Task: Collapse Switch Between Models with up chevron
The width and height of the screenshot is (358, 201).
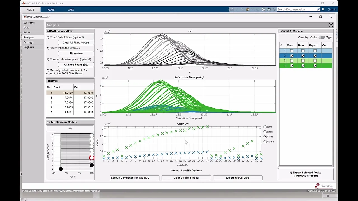Action: pos(70,128)
